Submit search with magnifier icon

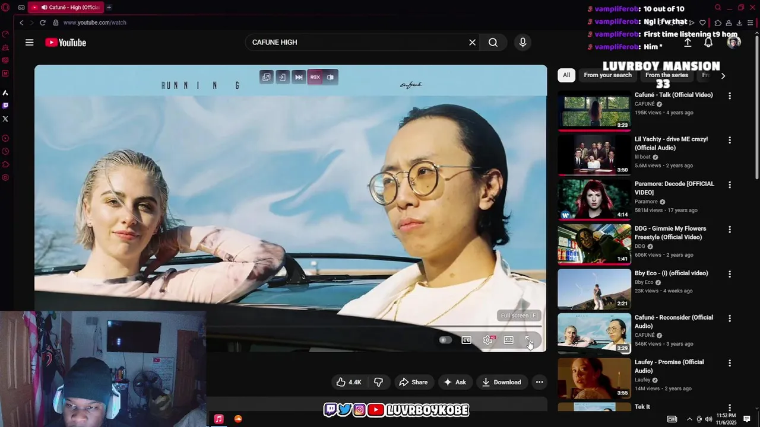[x=493, y=42]
